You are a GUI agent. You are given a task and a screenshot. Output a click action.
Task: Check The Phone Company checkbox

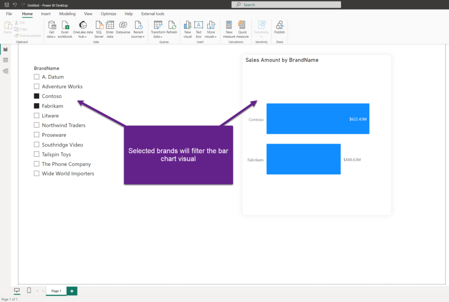click(x=36, y=164)
